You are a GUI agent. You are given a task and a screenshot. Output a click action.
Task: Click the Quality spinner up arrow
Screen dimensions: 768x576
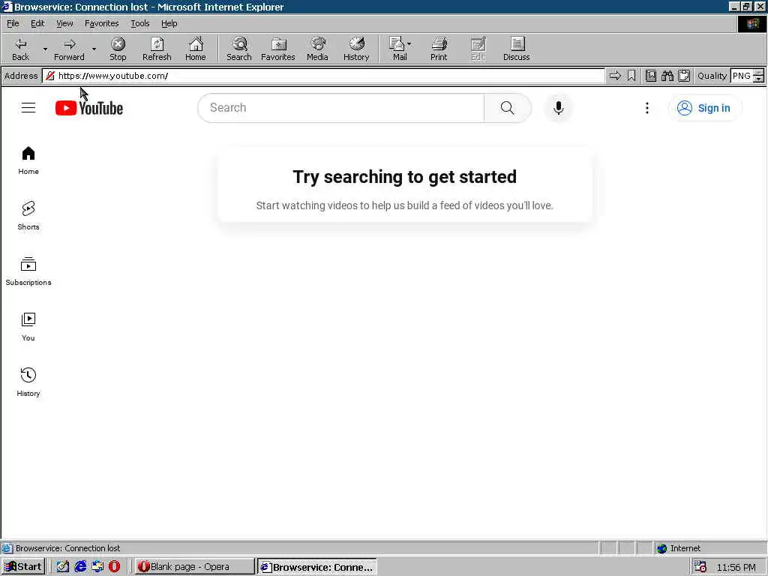point(759,73)
